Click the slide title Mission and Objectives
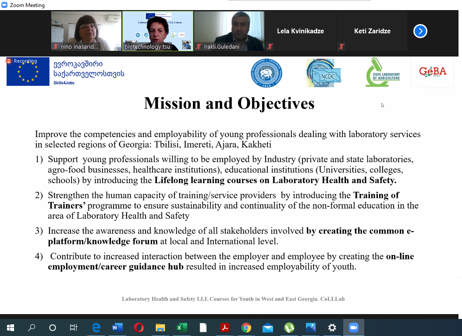Screen dimensions: 462x336 (229, 103)
